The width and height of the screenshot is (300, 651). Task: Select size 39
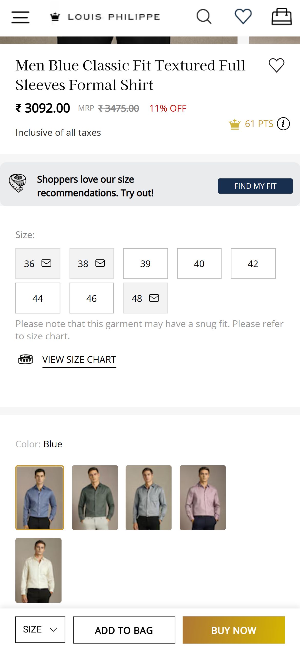[x=145, y=264]
